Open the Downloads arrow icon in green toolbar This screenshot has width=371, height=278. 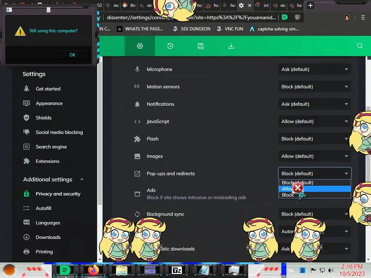point(231,46)
